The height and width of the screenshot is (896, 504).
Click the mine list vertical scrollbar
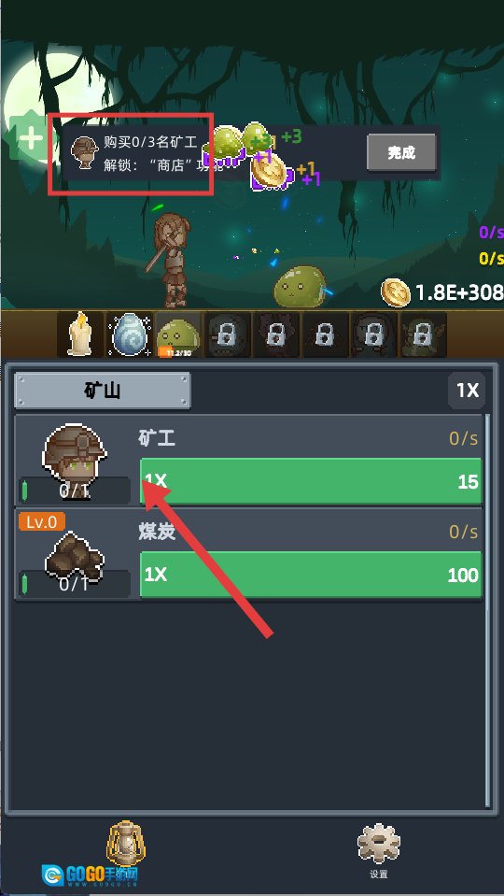(487, 610)
